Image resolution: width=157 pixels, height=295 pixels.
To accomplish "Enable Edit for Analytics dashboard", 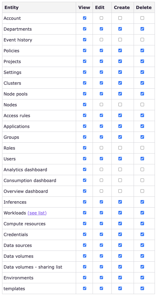I will click(102, 169).
